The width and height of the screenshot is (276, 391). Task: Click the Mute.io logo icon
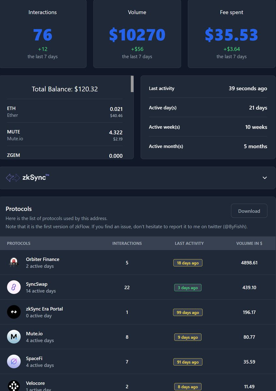[14, 337]
